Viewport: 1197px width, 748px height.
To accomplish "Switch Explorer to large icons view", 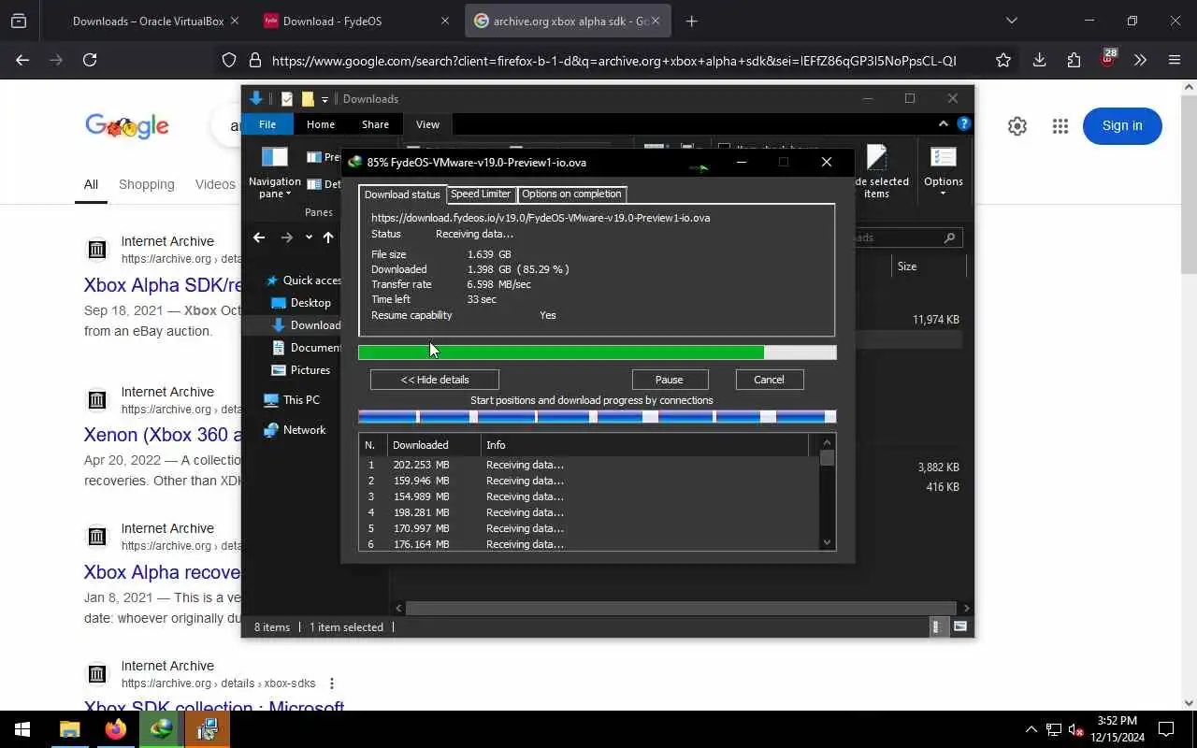I will [x=959, y=627].
